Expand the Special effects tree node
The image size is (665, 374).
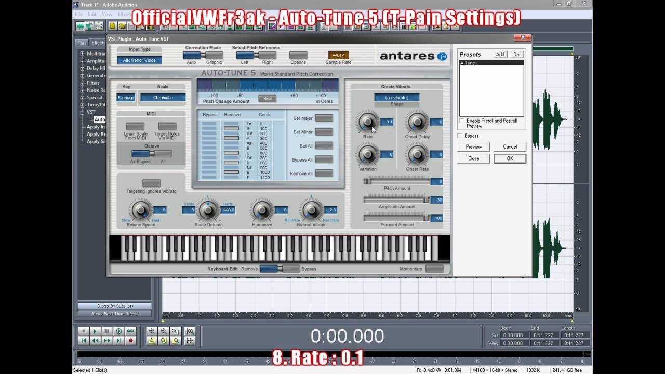point(82,97)
